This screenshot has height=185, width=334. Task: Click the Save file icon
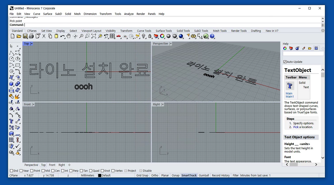(x=25, y=36)
